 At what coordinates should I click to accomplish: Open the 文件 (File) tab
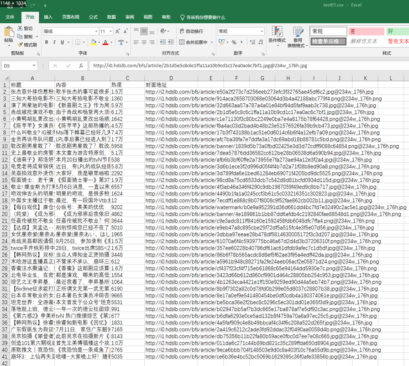point(10,17)
